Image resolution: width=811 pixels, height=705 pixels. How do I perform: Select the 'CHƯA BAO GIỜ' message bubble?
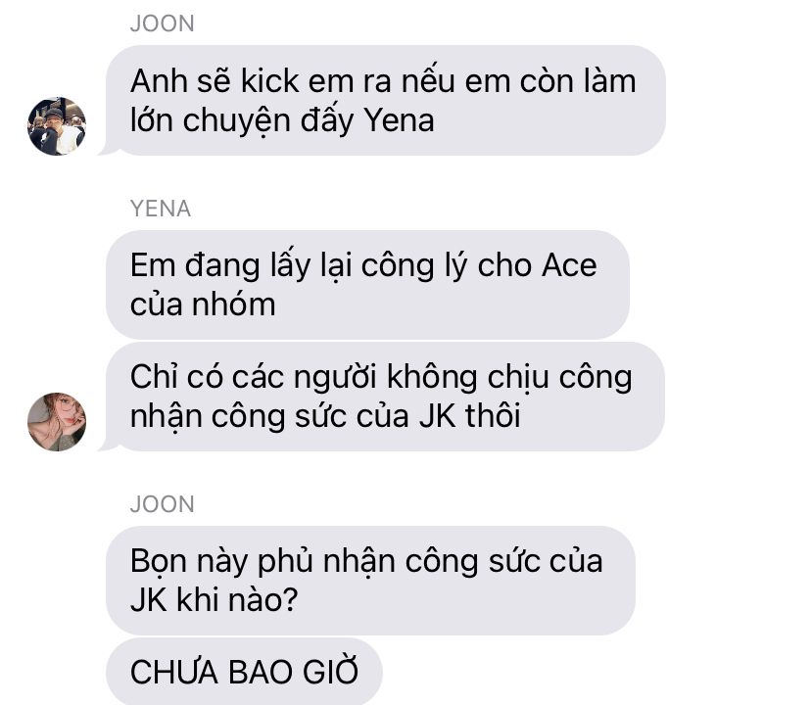click(244, 672)
